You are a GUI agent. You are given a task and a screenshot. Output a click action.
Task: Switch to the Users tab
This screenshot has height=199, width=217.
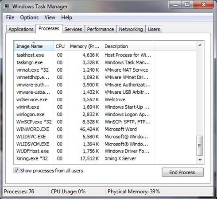click(x=154, y=29)
